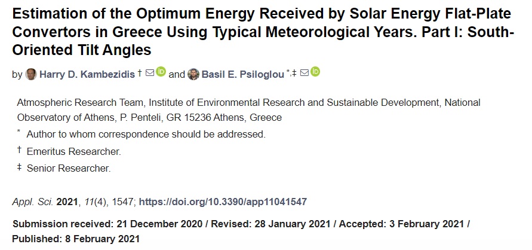The image size is (532, 250).
Task: Click email envelope icon for Psiloglou
Action: [x=304, y=73]
